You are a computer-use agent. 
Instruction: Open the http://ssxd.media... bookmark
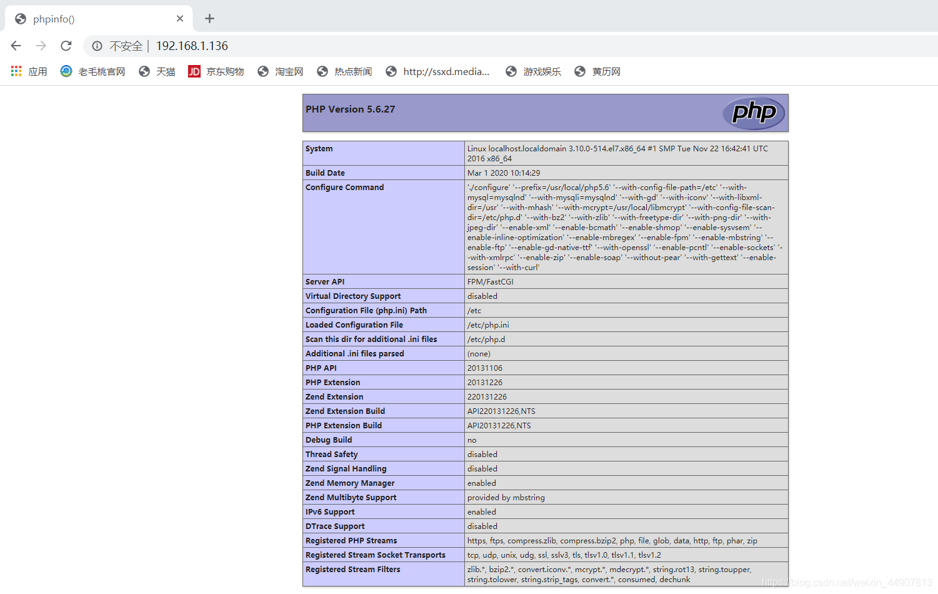tap(437, 71)
